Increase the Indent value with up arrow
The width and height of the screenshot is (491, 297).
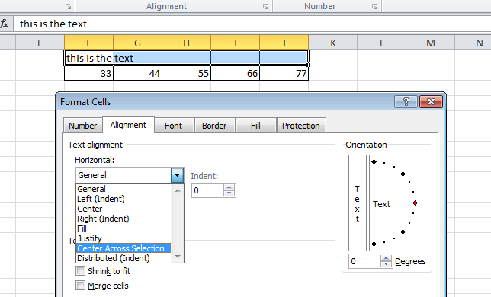point(229,187)
